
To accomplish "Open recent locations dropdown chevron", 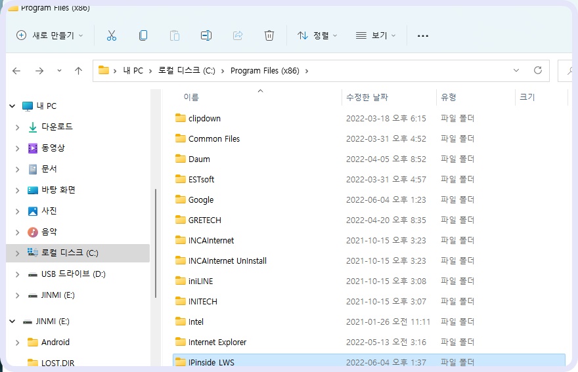I will [x=59, y=70].
